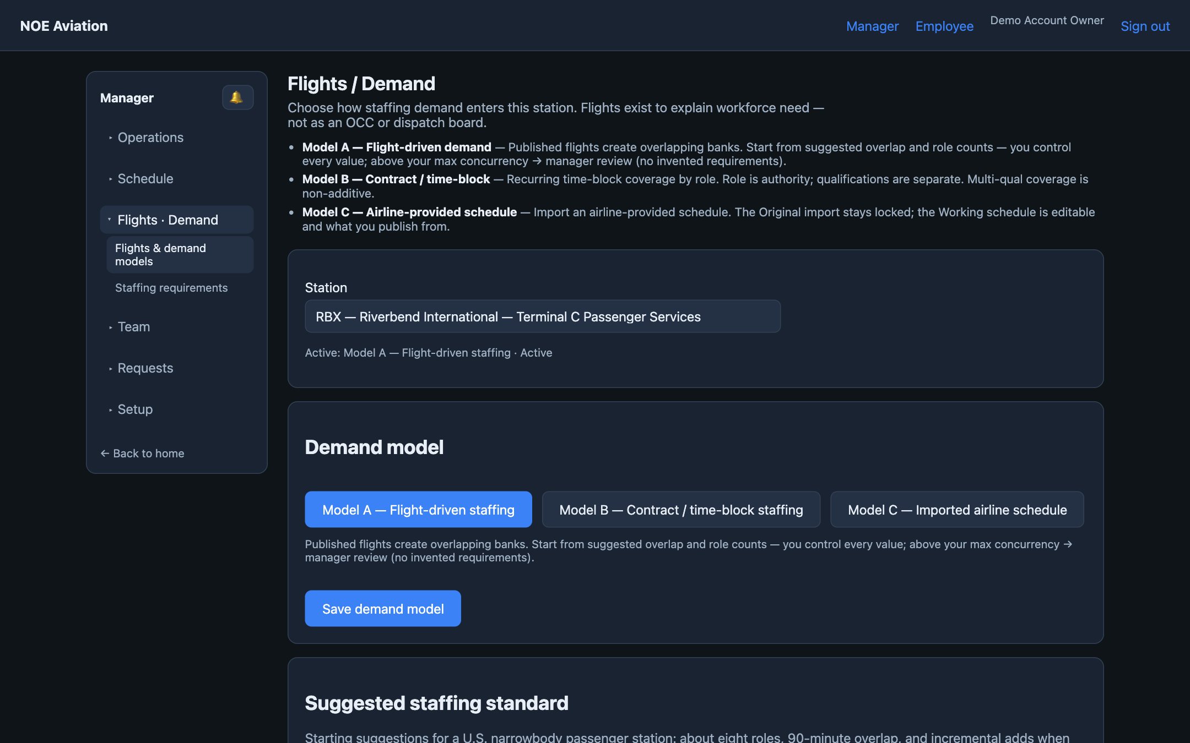The width and height of the screenshot is (1190, 743).
Task: Open the notifications bell icon
Action: [237, 97]
